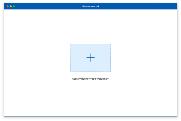Click the plus icon to add a video
181x121 pixels.
pos(91,58)
